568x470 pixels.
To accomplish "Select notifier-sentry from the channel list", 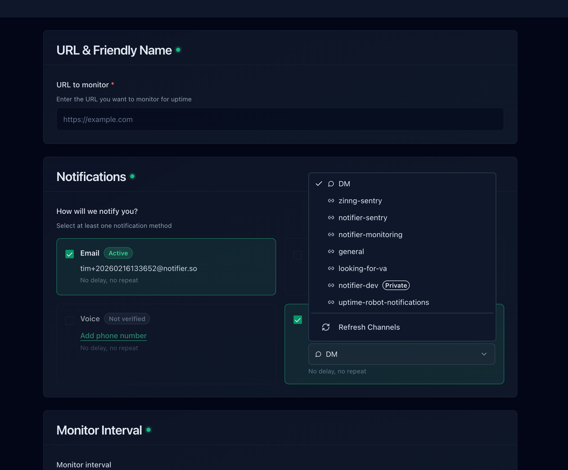I will 362,218.
